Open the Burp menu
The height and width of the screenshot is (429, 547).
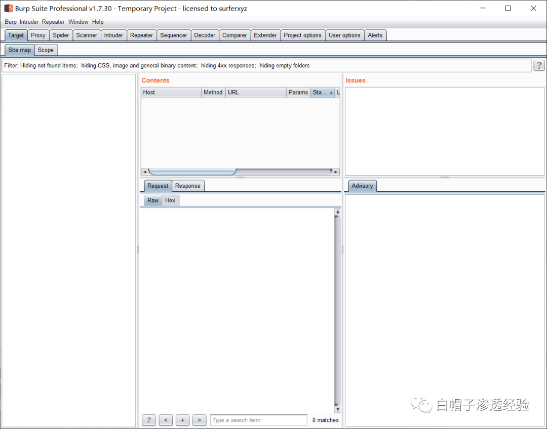coord(11,22)
